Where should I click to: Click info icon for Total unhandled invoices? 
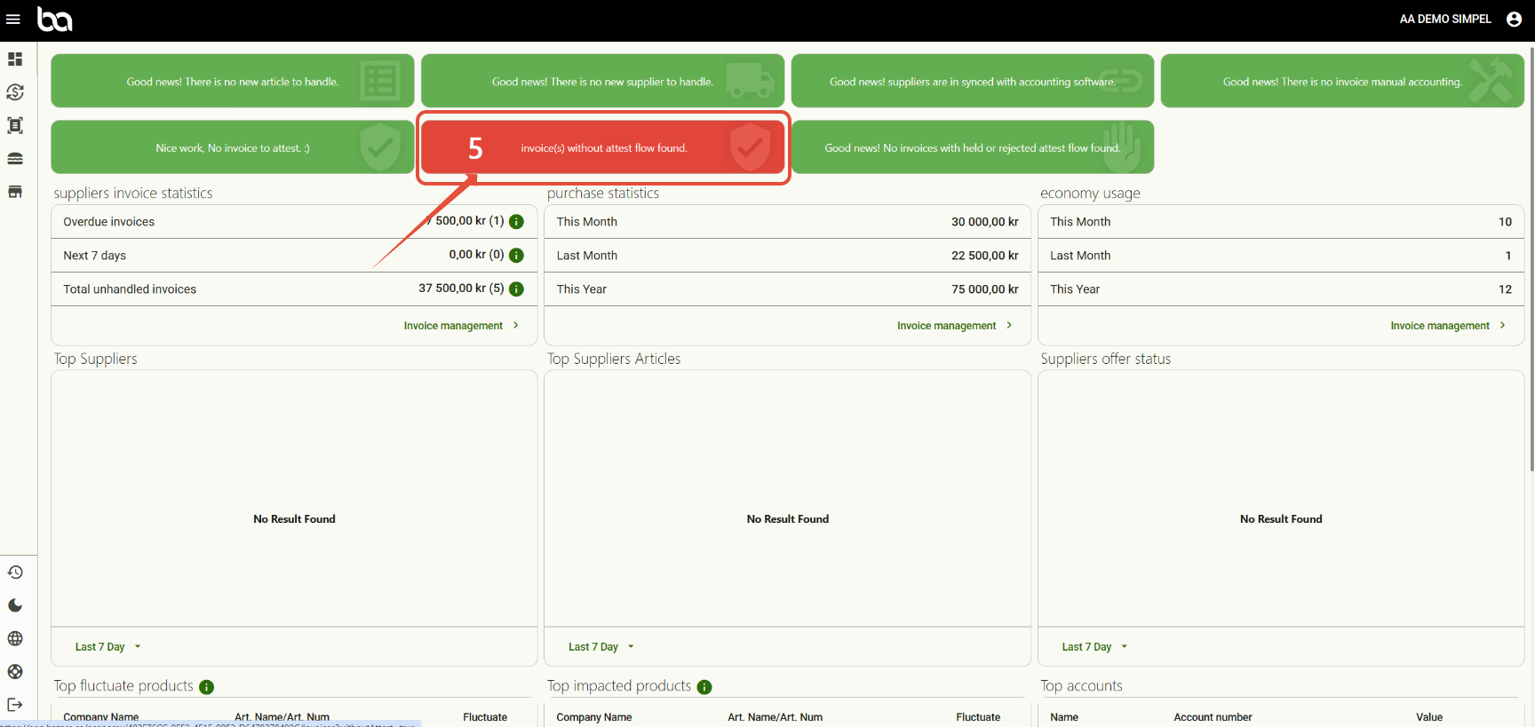(x=516, y=289)
